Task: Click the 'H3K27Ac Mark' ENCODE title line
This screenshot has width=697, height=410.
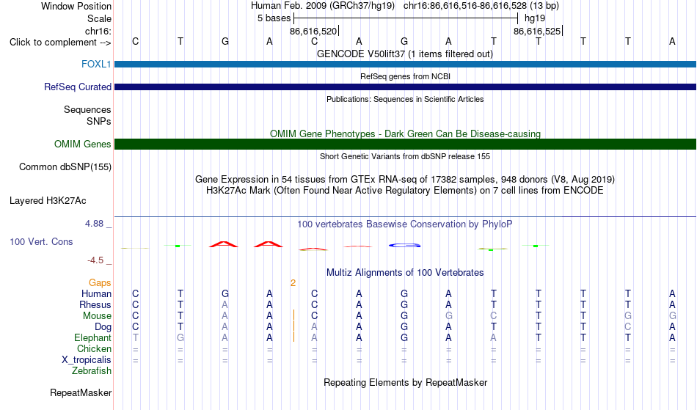Action: click(x=405, y=191)
